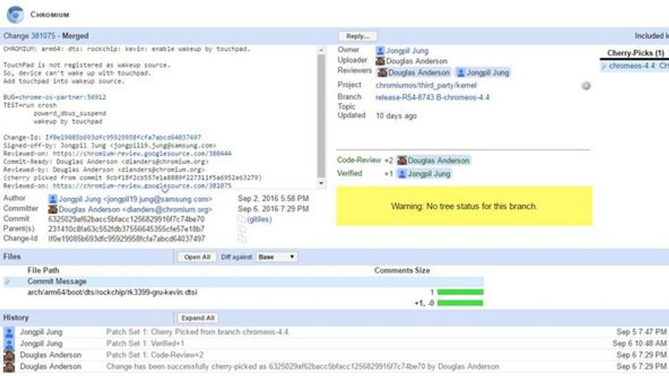Viewport: 669px width, 376px height.
Task: Copy the commit hash using its clipboard icon
Action: 242,219
